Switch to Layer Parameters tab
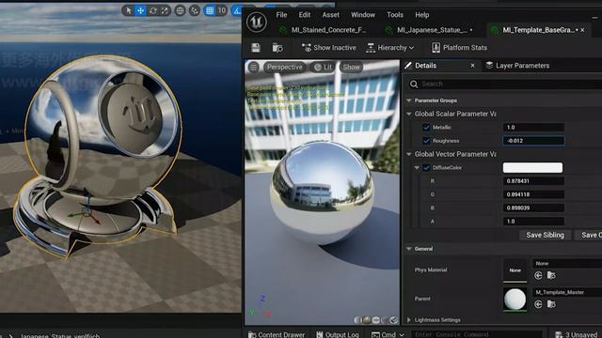Image resolution: width=602 pixels, height=338 pixels. (x=517, y=66)
